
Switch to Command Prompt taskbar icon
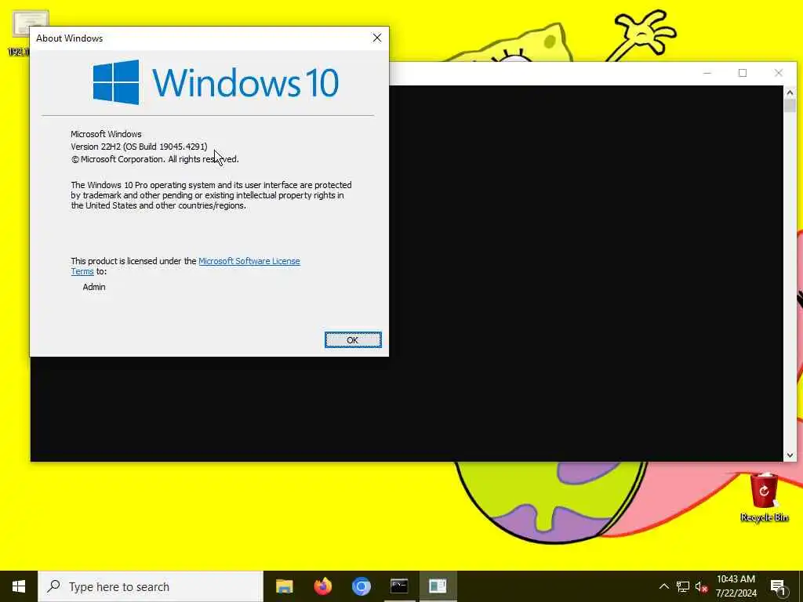coord(399,586)
